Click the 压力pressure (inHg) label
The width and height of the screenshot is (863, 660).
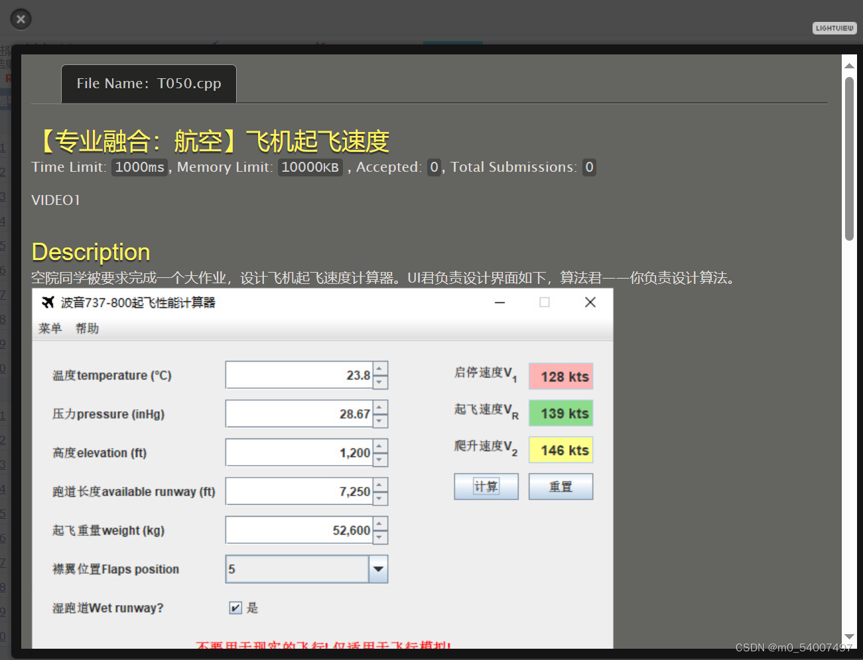click(109, 414)
